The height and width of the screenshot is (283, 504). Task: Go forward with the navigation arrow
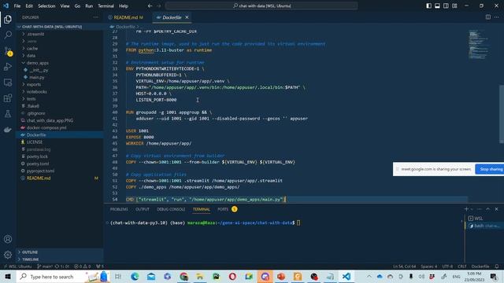[x=159, y=6]
